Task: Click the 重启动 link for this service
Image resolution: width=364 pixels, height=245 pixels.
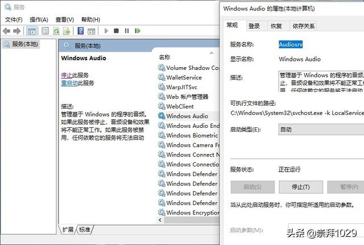Action: (x=69, y=83)
